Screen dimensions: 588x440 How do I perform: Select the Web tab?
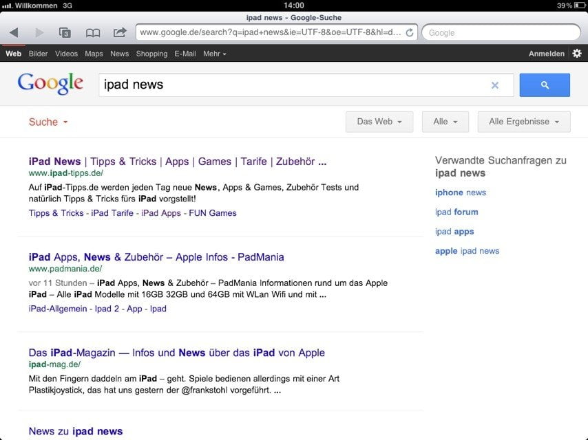14,54
